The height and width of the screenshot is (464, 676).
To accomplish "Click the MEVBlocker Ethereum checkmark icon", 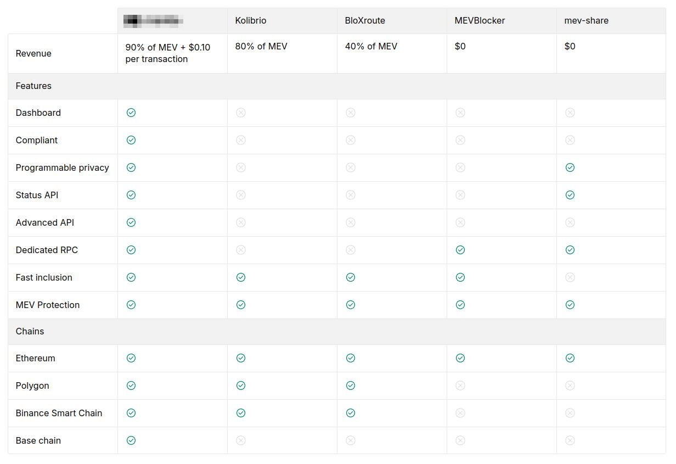I will [460, 358].
